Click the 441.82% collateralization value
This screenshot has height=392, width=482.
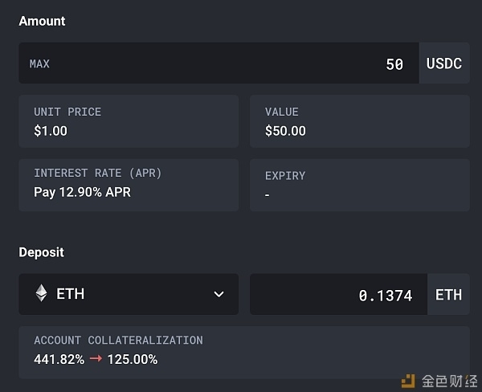pyautogui.click(x=59, y=359)
